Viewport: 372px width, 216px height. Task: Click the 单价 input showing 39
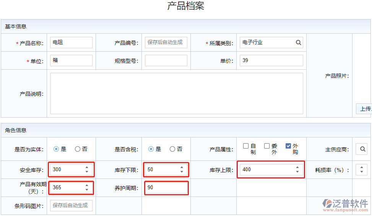271,61
